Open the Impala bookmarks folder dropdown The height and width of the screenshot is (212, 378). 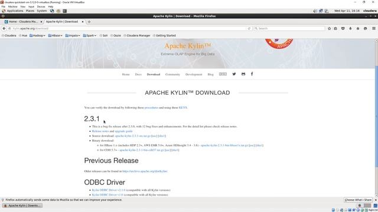[x=73, y=35]
